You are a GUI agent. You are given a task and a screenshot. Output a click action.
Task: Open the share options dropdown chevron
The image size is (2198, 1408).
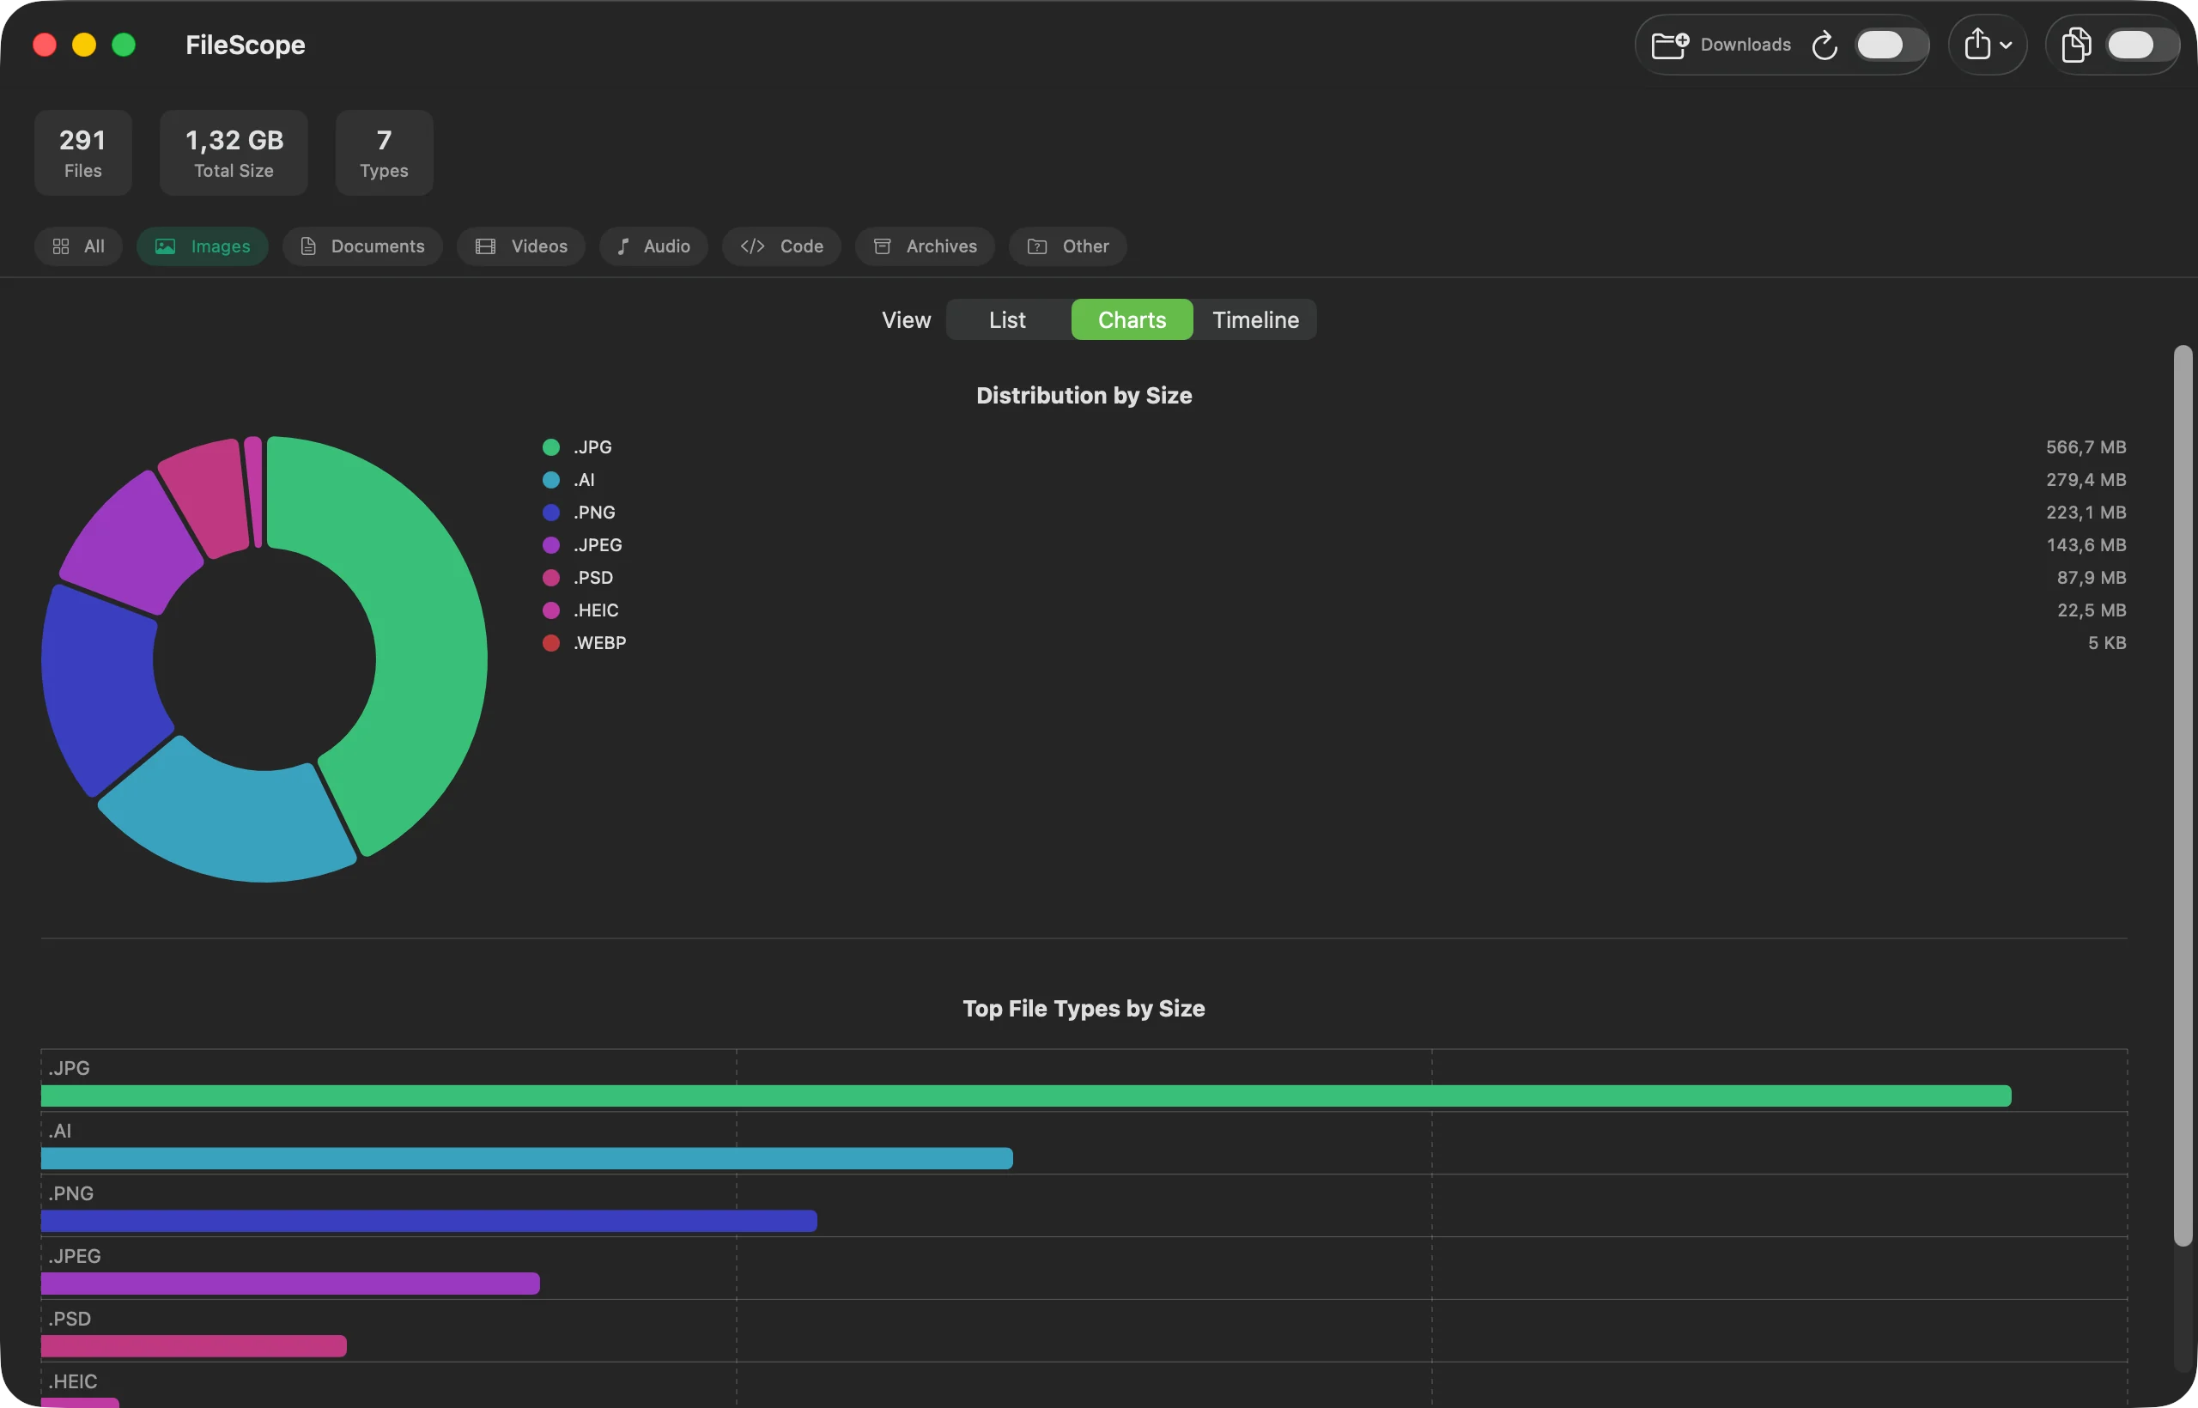click(x=2006, y=45)
